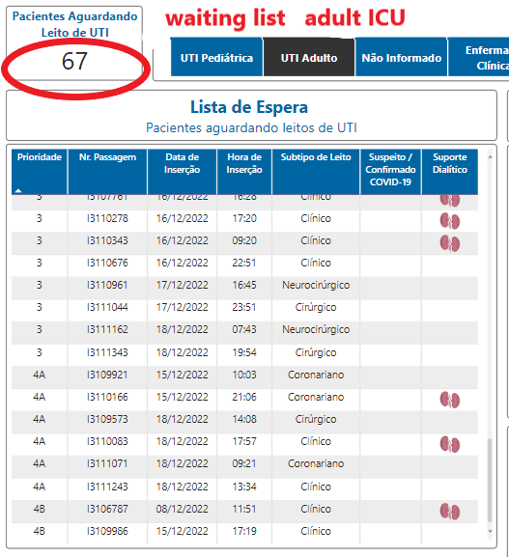Select passage number I3106787
Screen dimensions: 509x557
(x=107, y=509)
